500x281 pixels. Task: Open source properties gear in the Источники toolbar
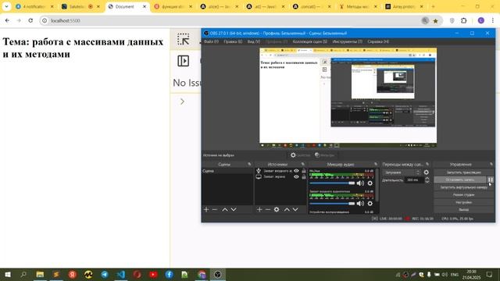click(x=277, y=209)
